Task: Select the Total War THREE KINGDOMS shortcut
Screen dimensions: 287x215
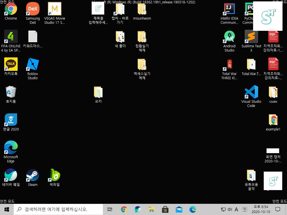Action: [229, 69]
